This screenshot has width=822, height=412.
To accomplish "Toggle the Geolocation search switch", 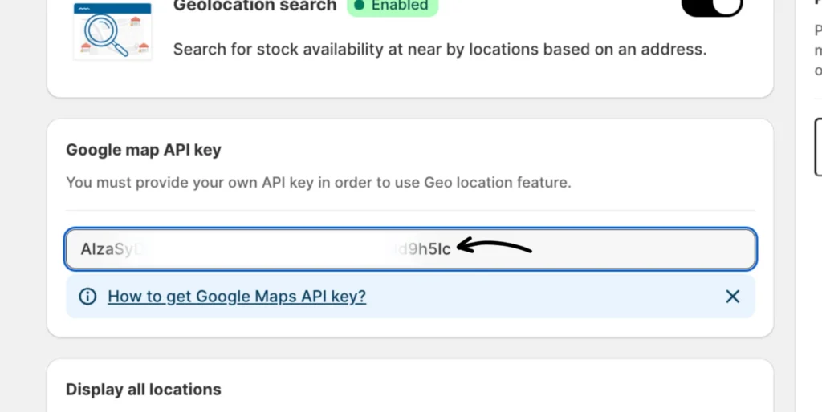I will tap(711, 6).
